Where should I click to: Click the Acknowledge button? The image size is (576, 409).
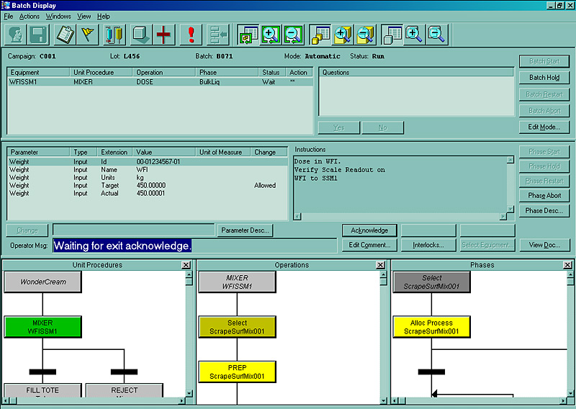pyautogui.click(x=369, y=230)
